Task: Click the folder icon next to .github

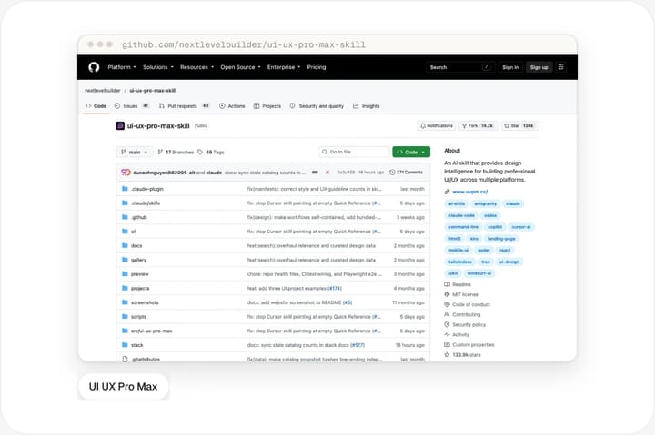Action: click(125, 217)
